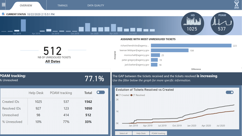Toggle the Evolution of Tickets chart switch
Image resolution: width=242 pixels, height=136 pixels.
pyautogui.click(x=230, y=93)
